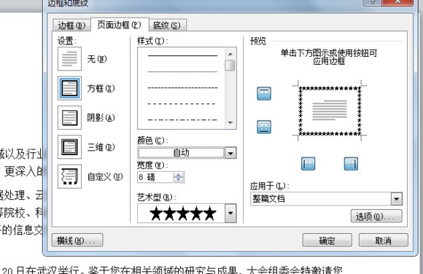Click the 取消 (Cancel) button
This screenshot has height=274, width=423.
384,240
